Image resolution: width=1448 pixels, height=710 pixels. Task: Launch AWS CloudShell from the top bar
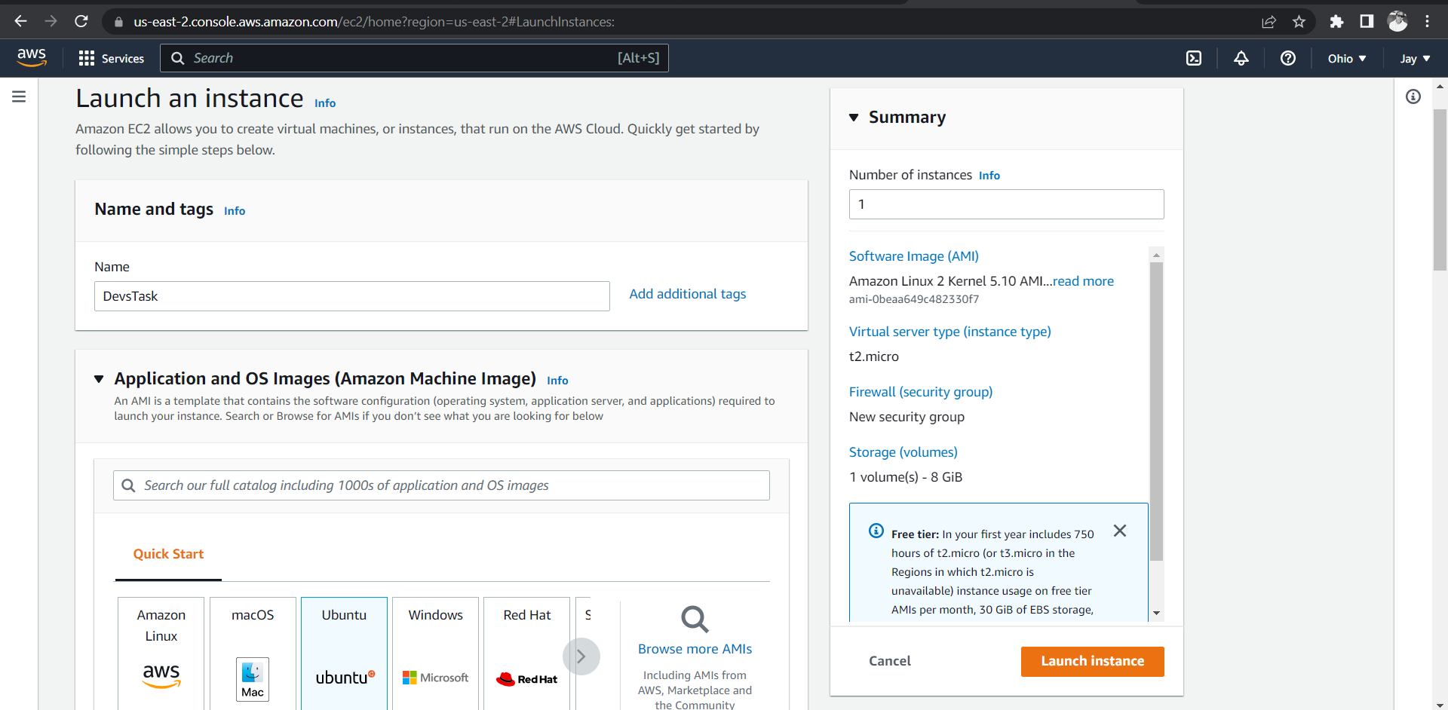pos(1194,58)
